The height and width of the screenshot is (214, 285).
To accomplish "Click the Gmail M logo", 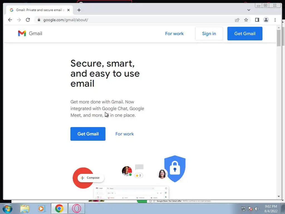I will point(22,33).
